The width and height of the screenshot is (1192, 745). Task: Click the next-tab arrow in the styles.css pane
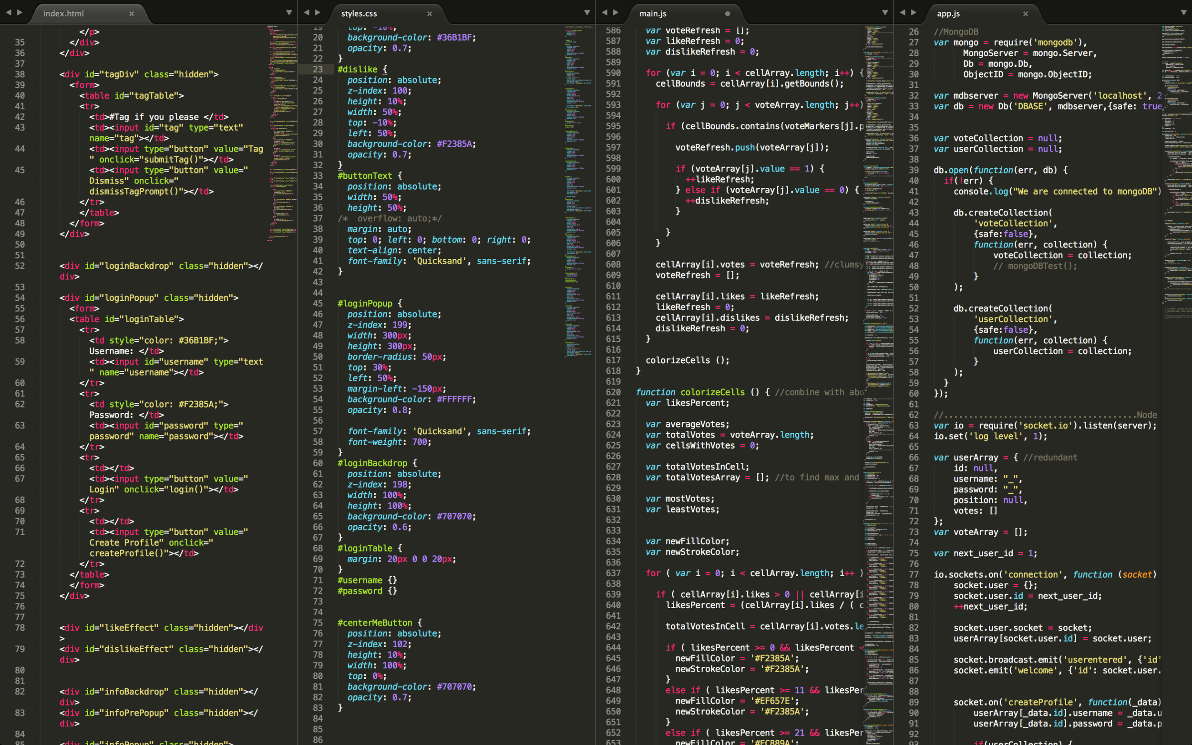[x=318, y=12]
